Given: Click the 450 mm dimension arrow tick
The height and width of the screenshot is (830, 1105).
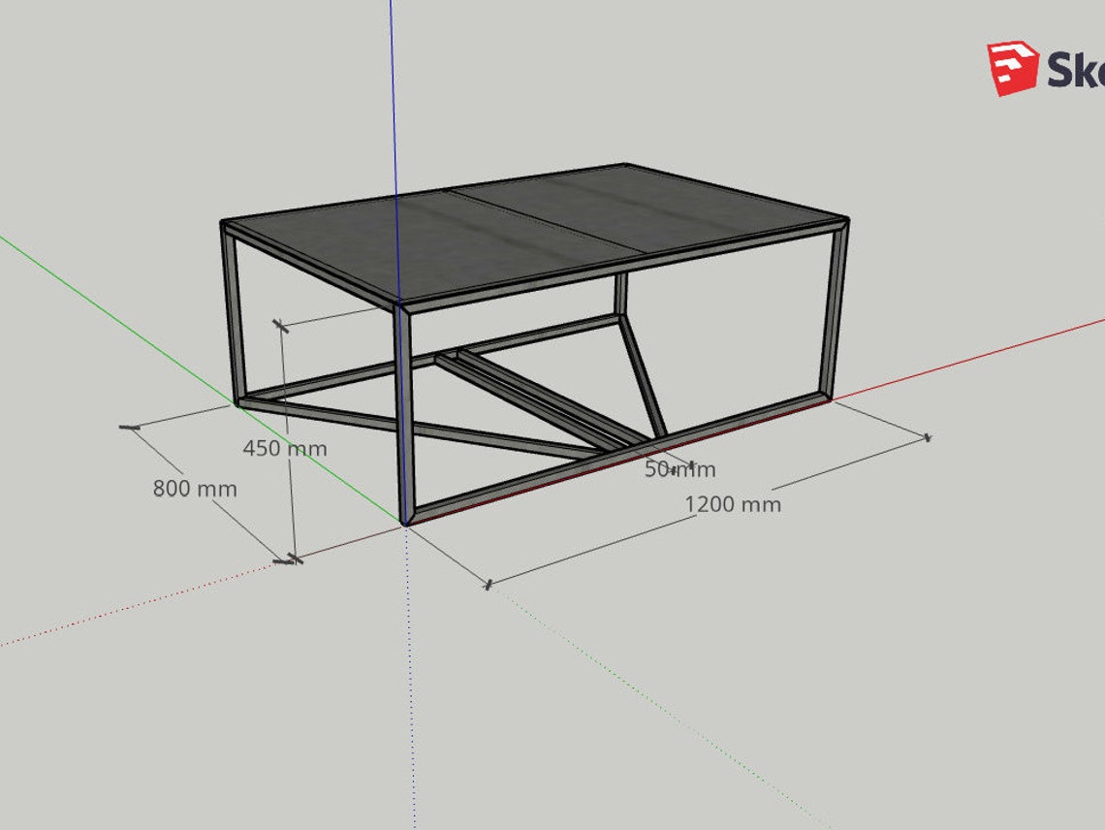Looking at the screenshot, I should coord(281,325).
